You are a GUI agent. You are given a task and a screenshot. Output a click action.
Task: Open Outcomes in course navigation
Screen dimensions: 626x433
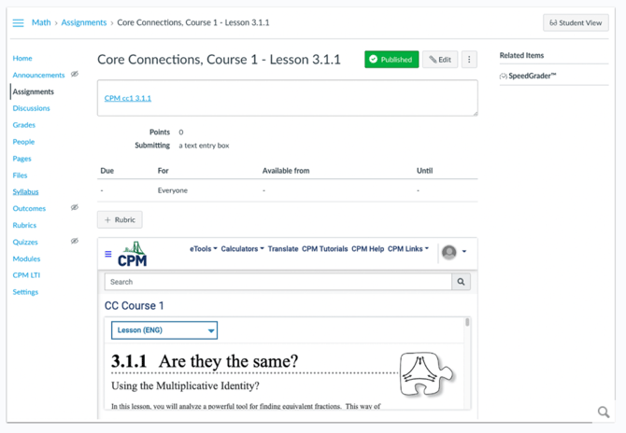tap(29, 208)
